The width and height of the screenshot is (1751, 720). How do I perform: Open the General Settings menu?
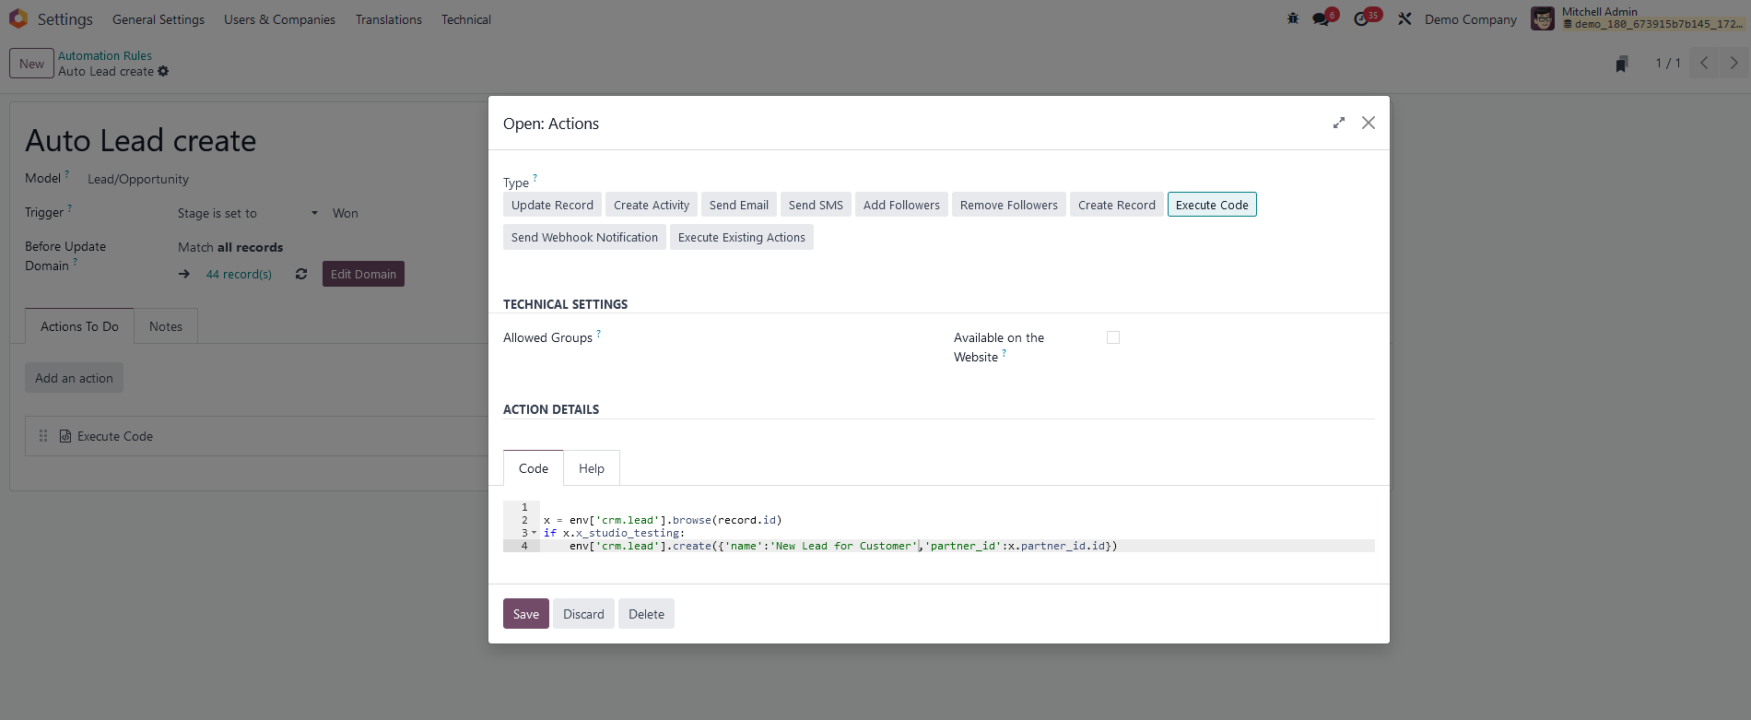click(159, 19)
